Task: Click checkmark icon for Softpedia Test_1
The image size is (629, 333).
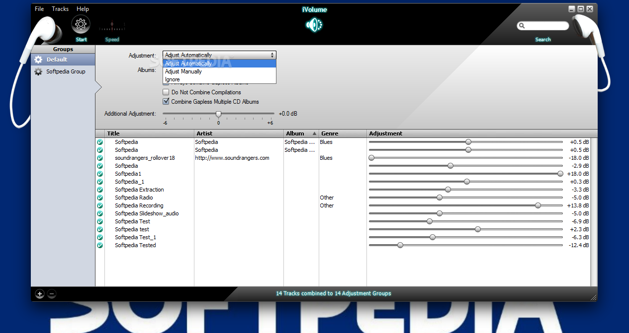Action: click(100, 237)
